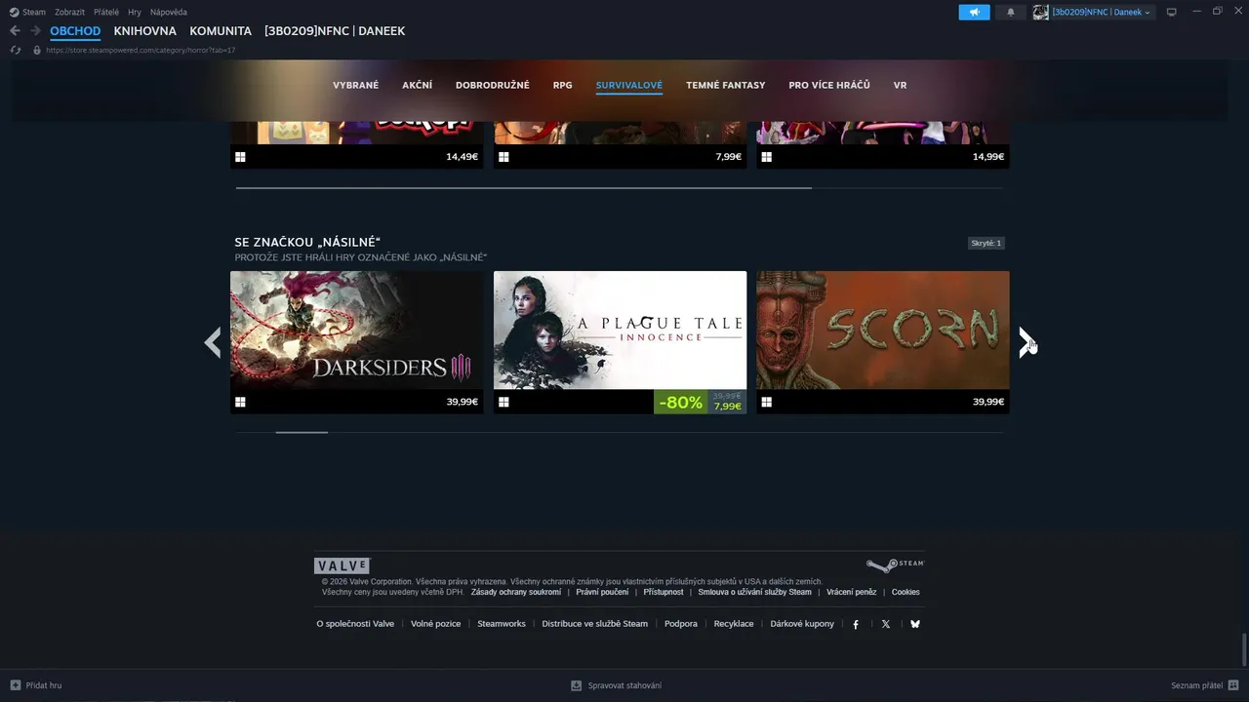
Task: Reload the store page
Action: coord(16,50)
